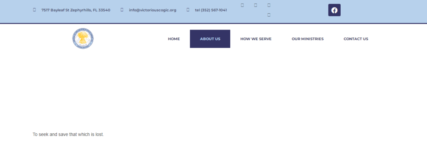Call using the tel (352) 567-1041 link
Viewport: 427px width, 167px height.
coord(211,10)
